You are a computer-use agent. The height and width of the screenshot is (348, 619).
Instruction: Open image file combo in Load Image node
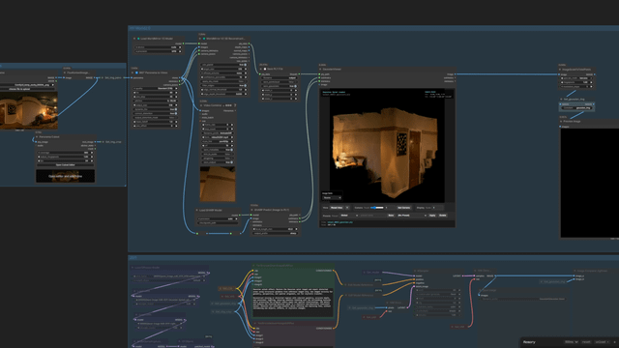point(28,85)
